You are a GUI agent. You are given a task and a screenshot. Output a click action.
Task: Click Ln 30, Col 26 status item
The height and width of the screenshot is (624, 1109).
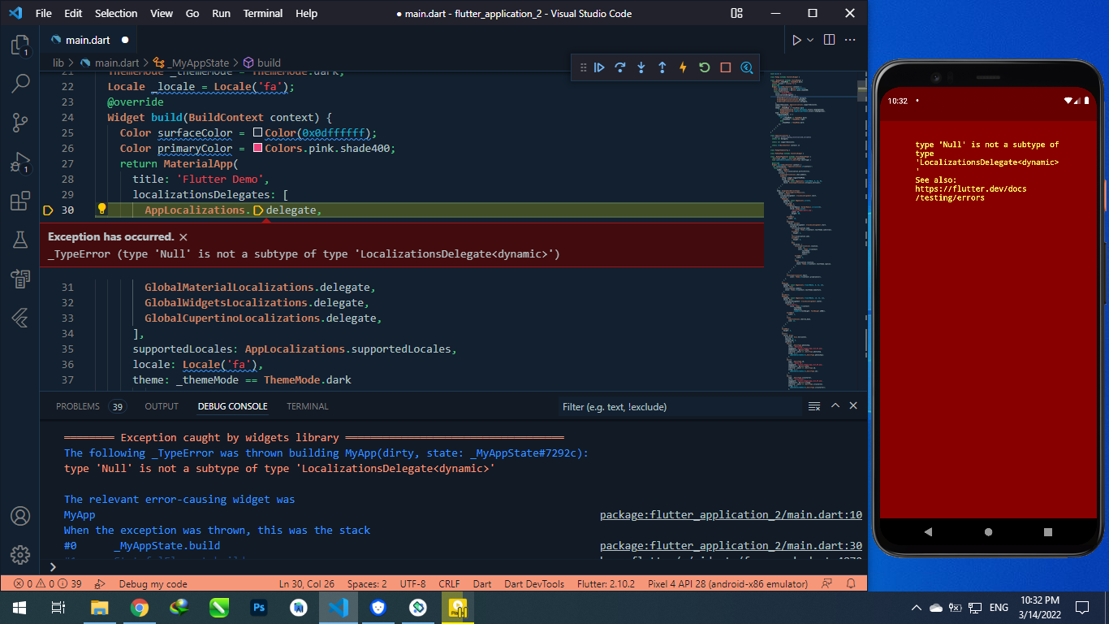click(307, 583)
